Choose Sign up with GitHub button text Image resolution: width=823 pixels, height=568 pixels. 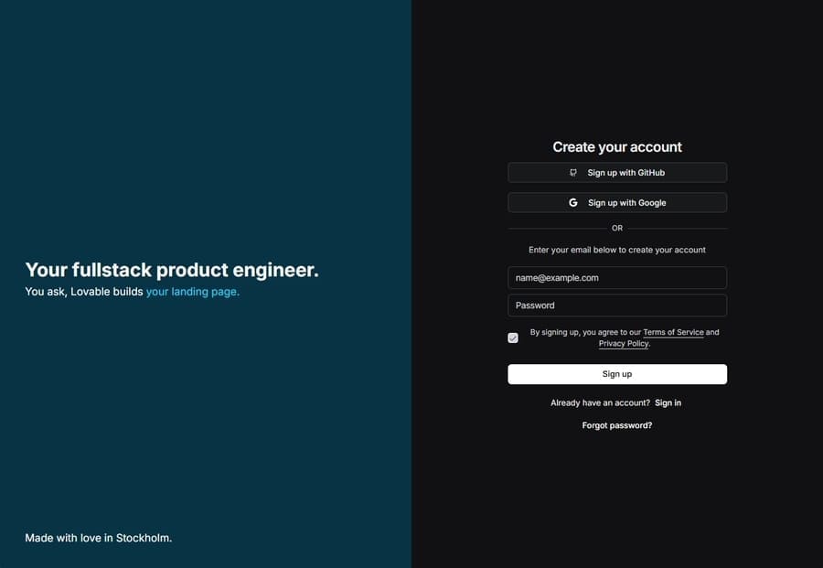coord(625,173)
